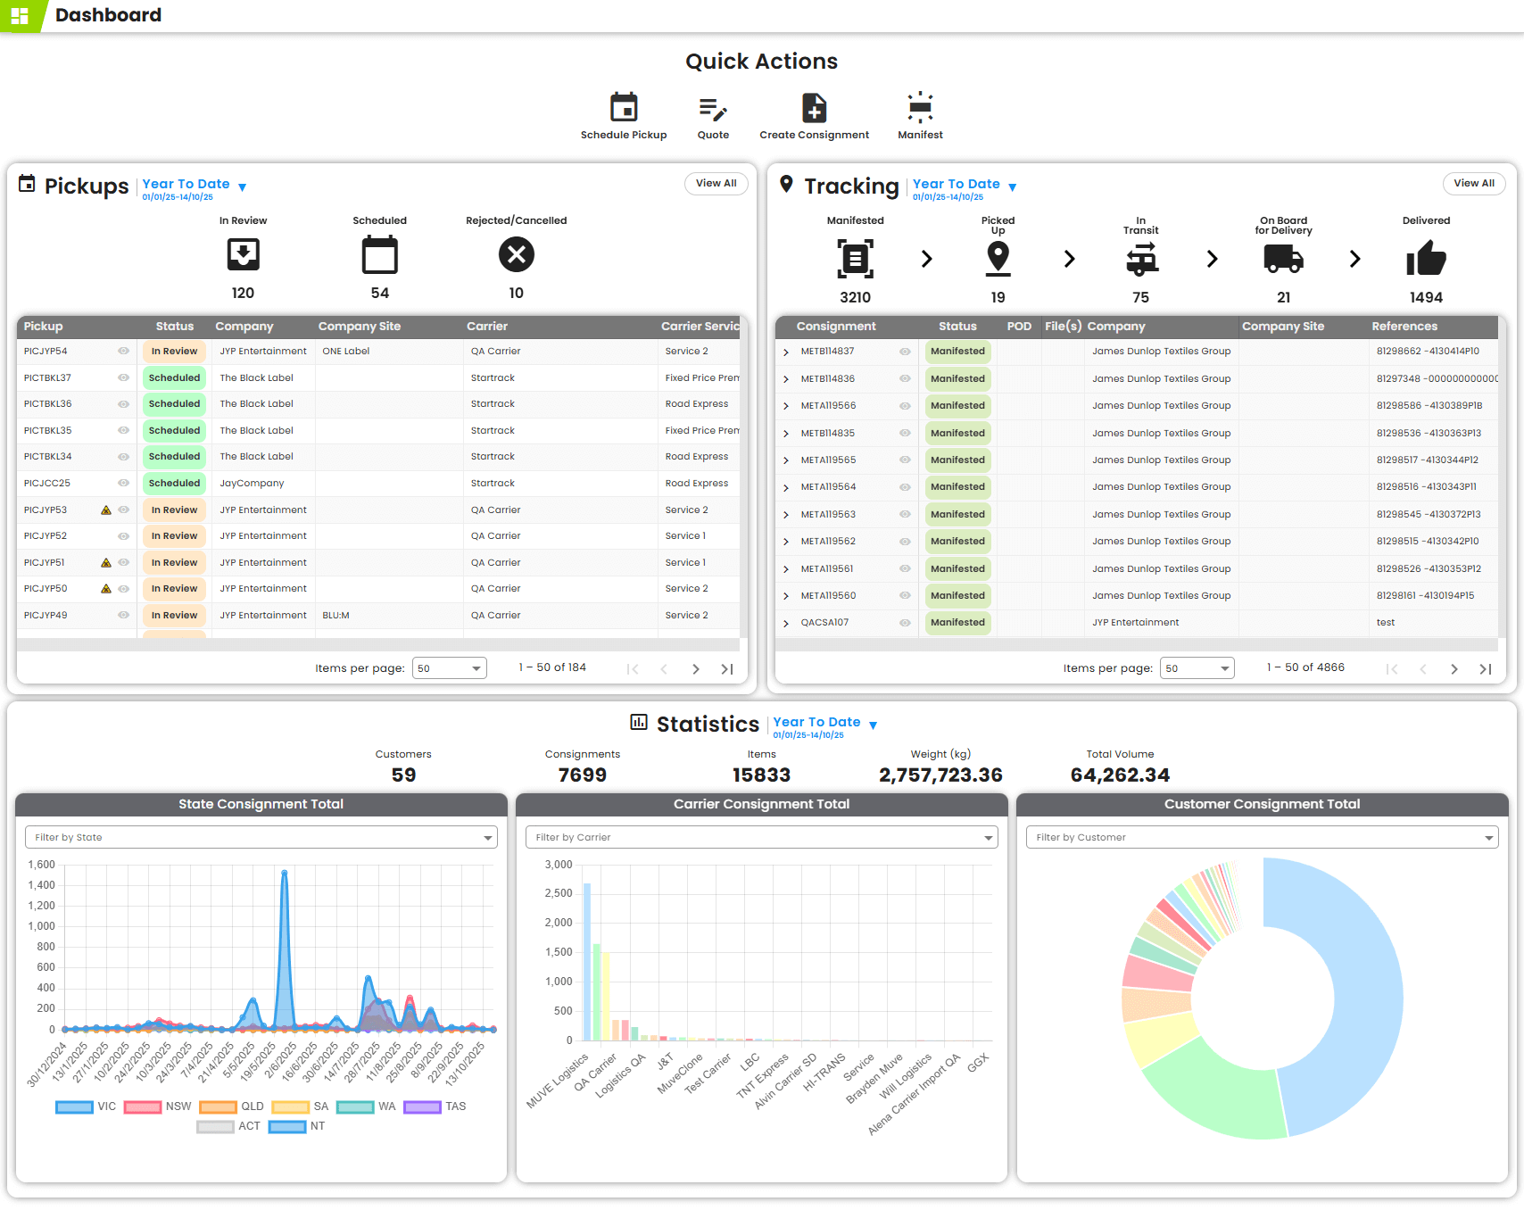Click View All in the Tracking panel
Image resolution: width=1524 pixels, height=1210 pixels.
tap(1473, 184)
